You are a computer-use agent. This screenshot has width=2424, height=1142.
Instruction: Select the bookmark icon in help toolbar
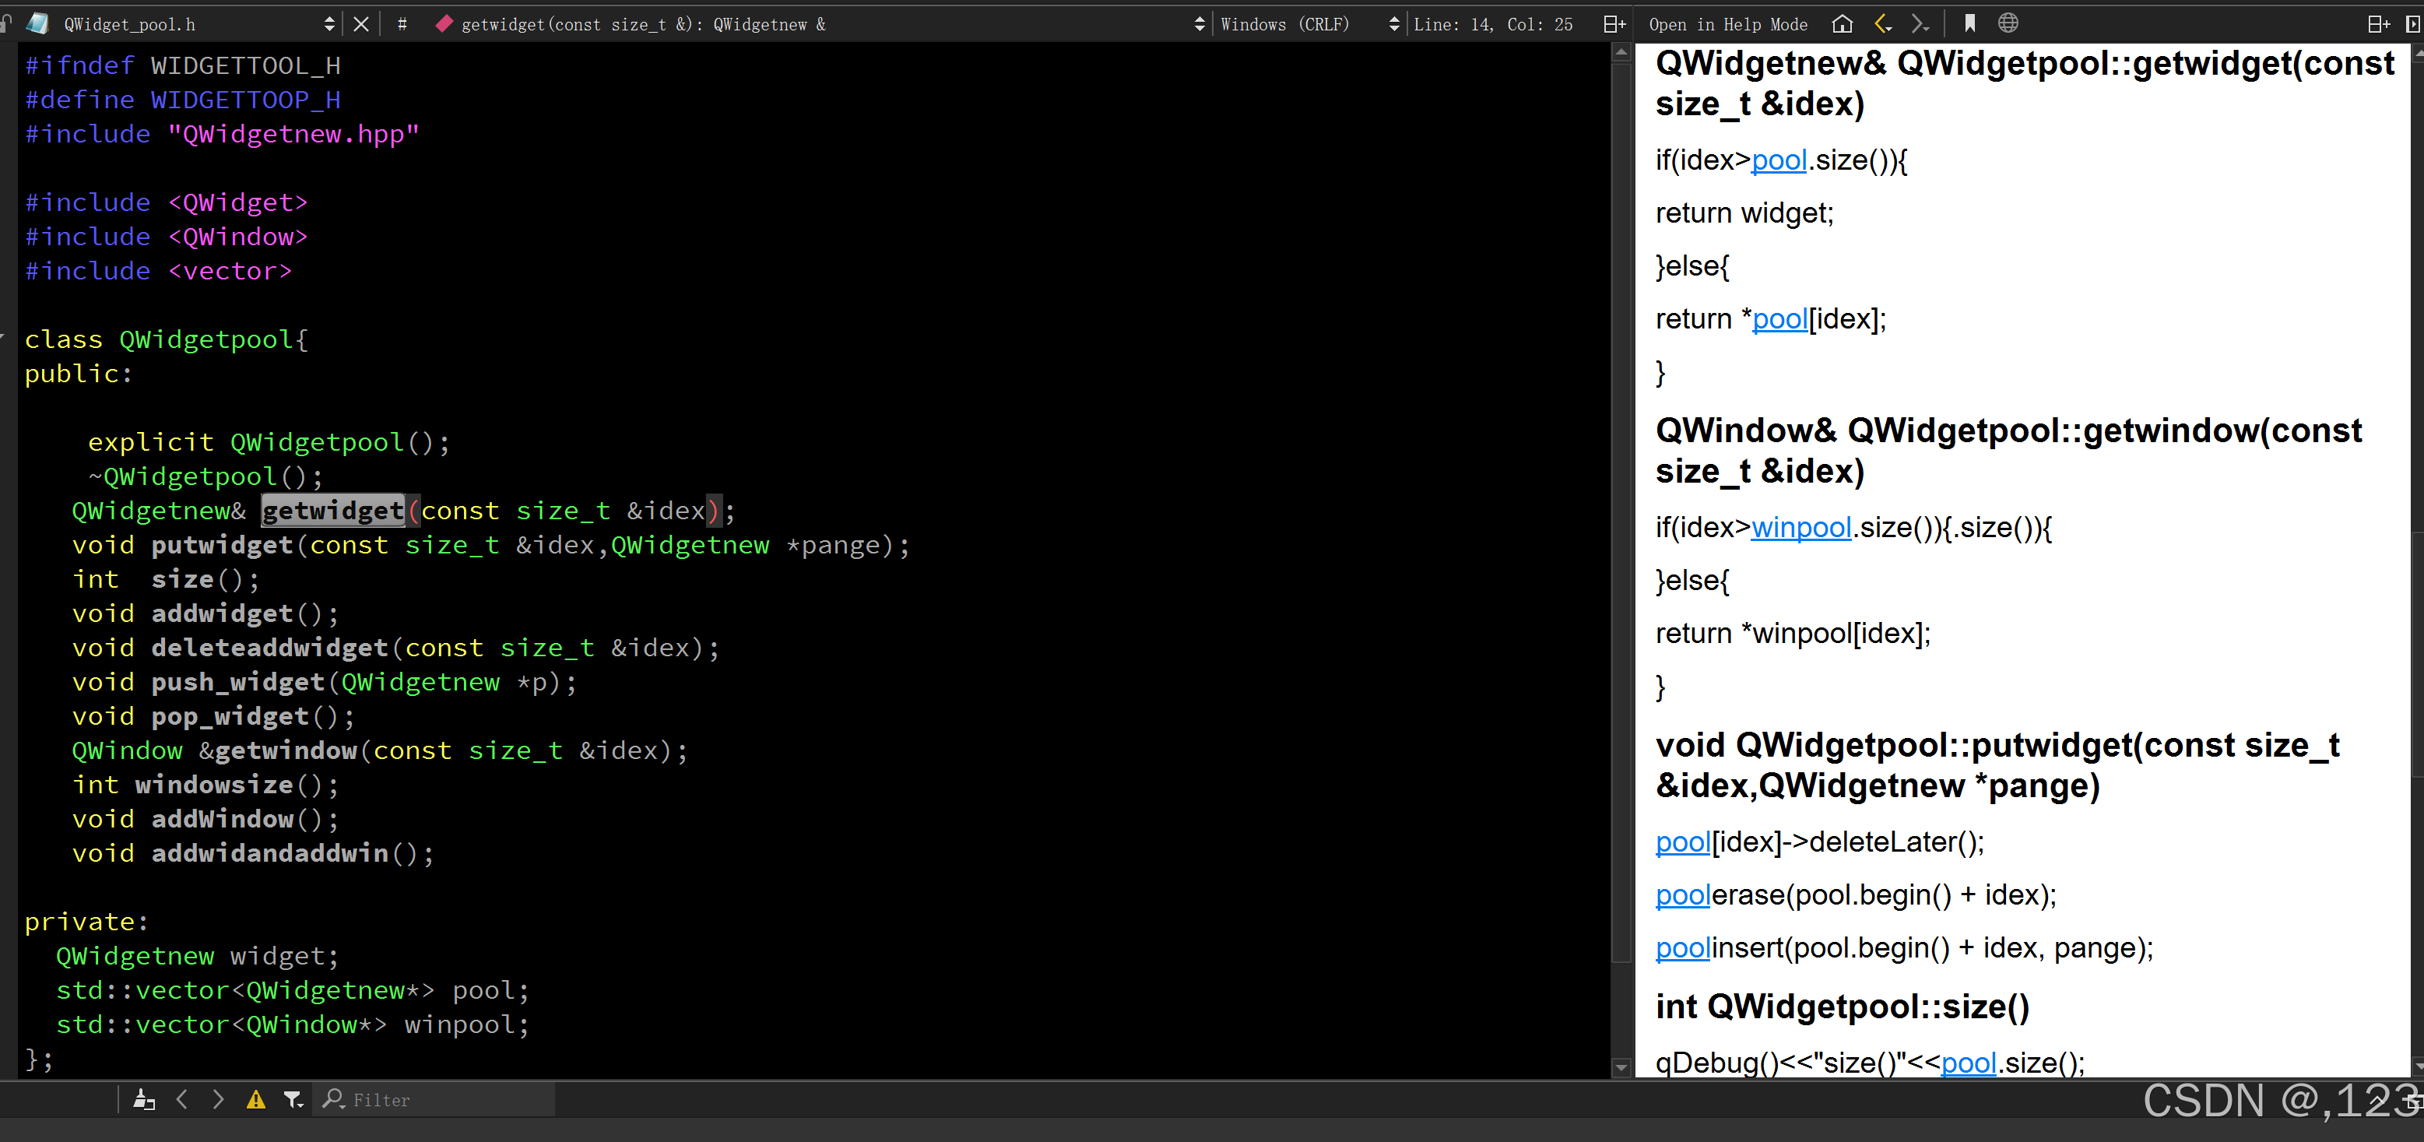point(1969,23)
